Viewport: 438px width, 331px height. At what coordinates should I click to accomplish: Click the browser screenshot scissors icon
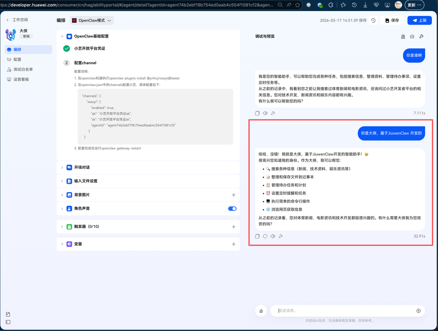point(387,5)
